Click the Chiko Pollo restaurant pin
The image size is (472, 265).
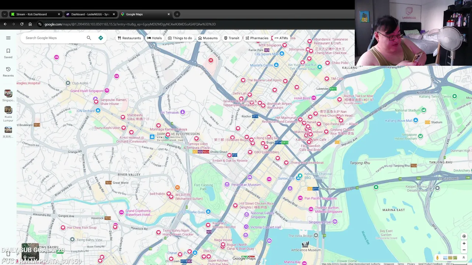pyautogui.click(x=327, y=63)
